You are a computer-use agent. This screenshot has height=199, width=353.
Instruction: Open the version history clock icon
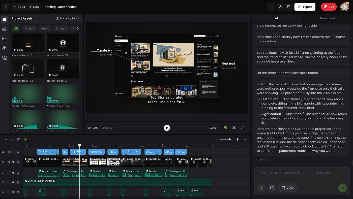[x=281, y=7]
